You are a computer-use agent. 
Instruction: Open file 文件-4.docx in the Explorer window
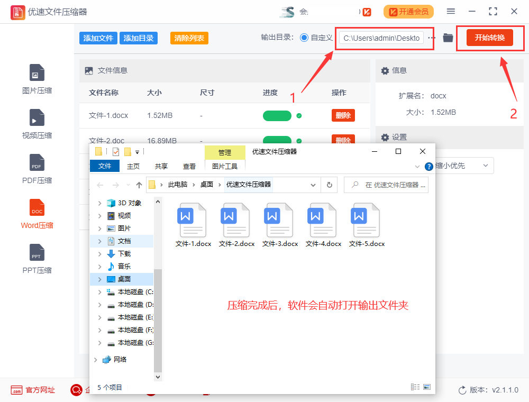[323, 225]
